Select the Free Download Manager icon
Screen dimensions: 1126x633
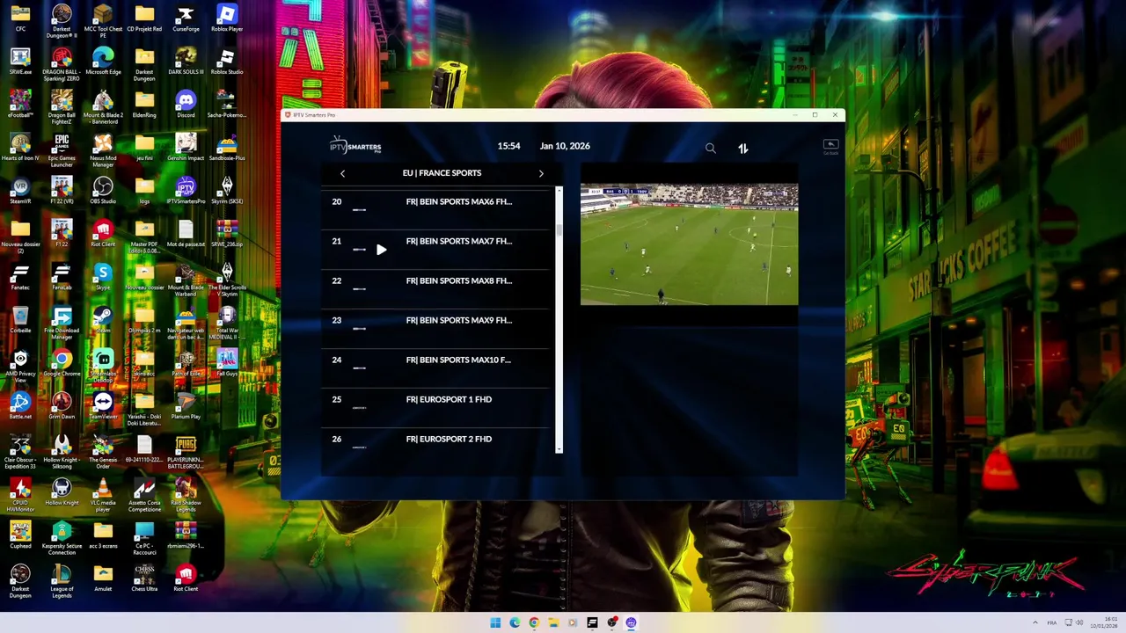pyautogui.click(x=62, y=322)
